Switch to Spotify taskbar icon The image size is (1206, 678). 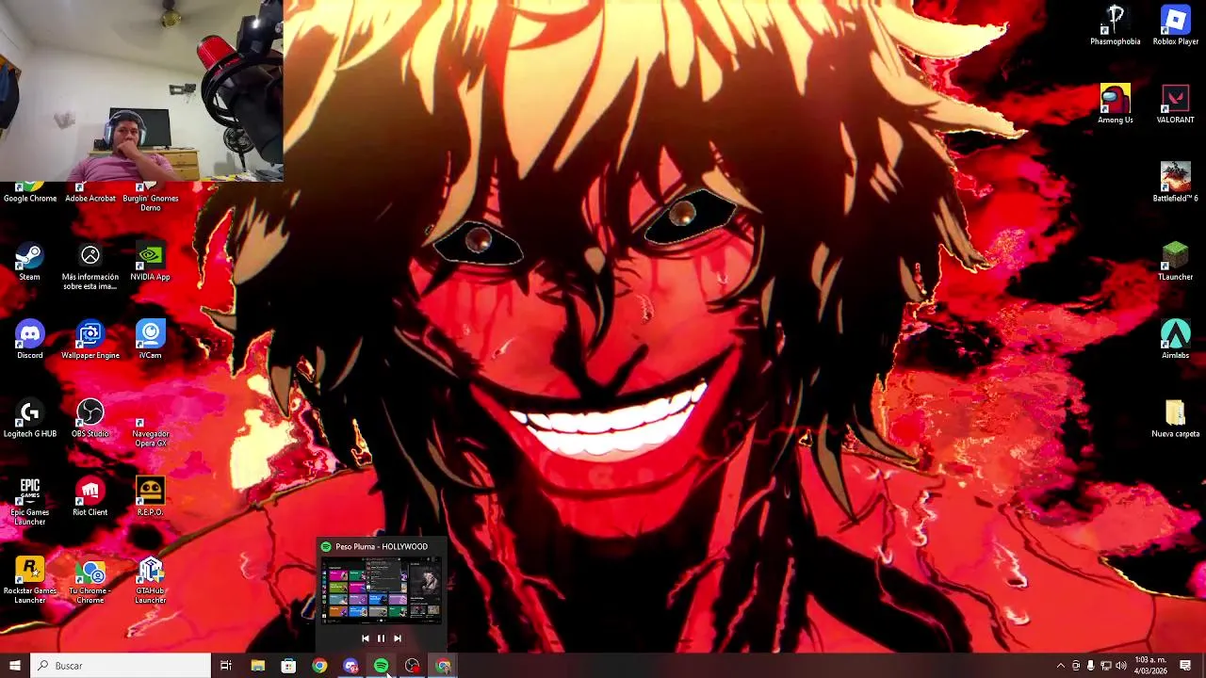tap(381, 666)
